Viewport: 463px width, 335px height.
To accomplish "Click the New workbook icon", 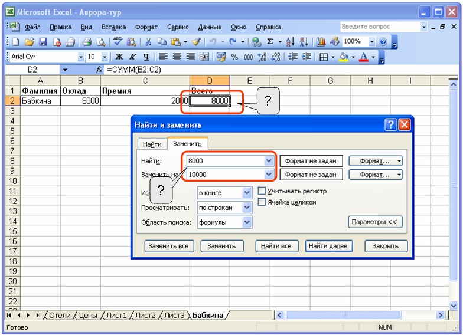I will [15, 42].
